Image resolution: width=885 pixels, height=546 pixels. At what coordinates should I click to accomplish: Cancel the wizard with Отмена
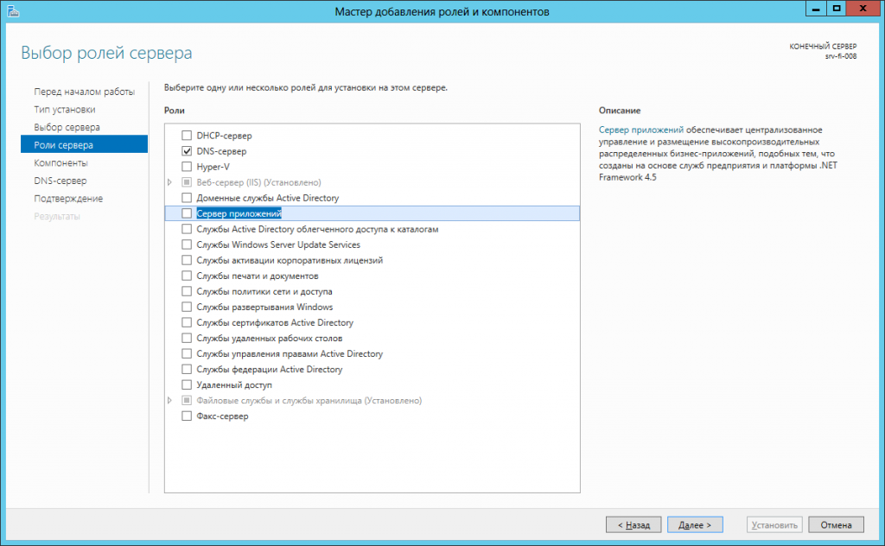tap(836, 524)
